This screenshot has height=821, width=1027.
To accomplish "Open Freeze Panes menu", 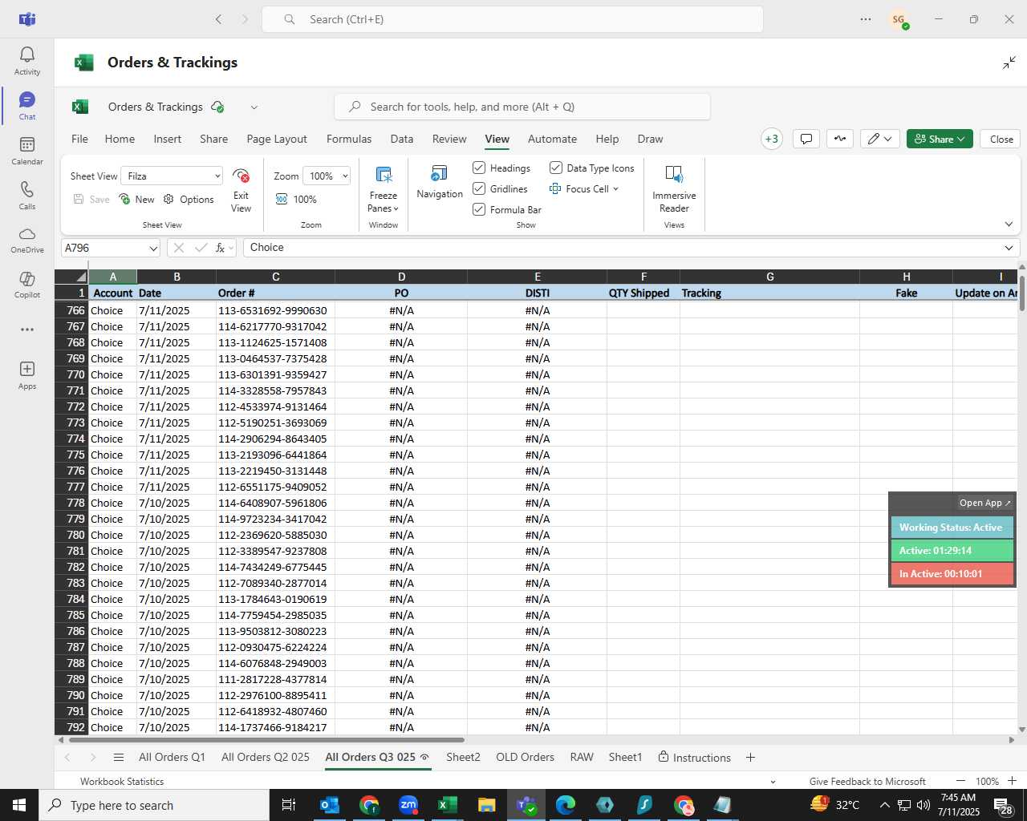I will [384, 190].
